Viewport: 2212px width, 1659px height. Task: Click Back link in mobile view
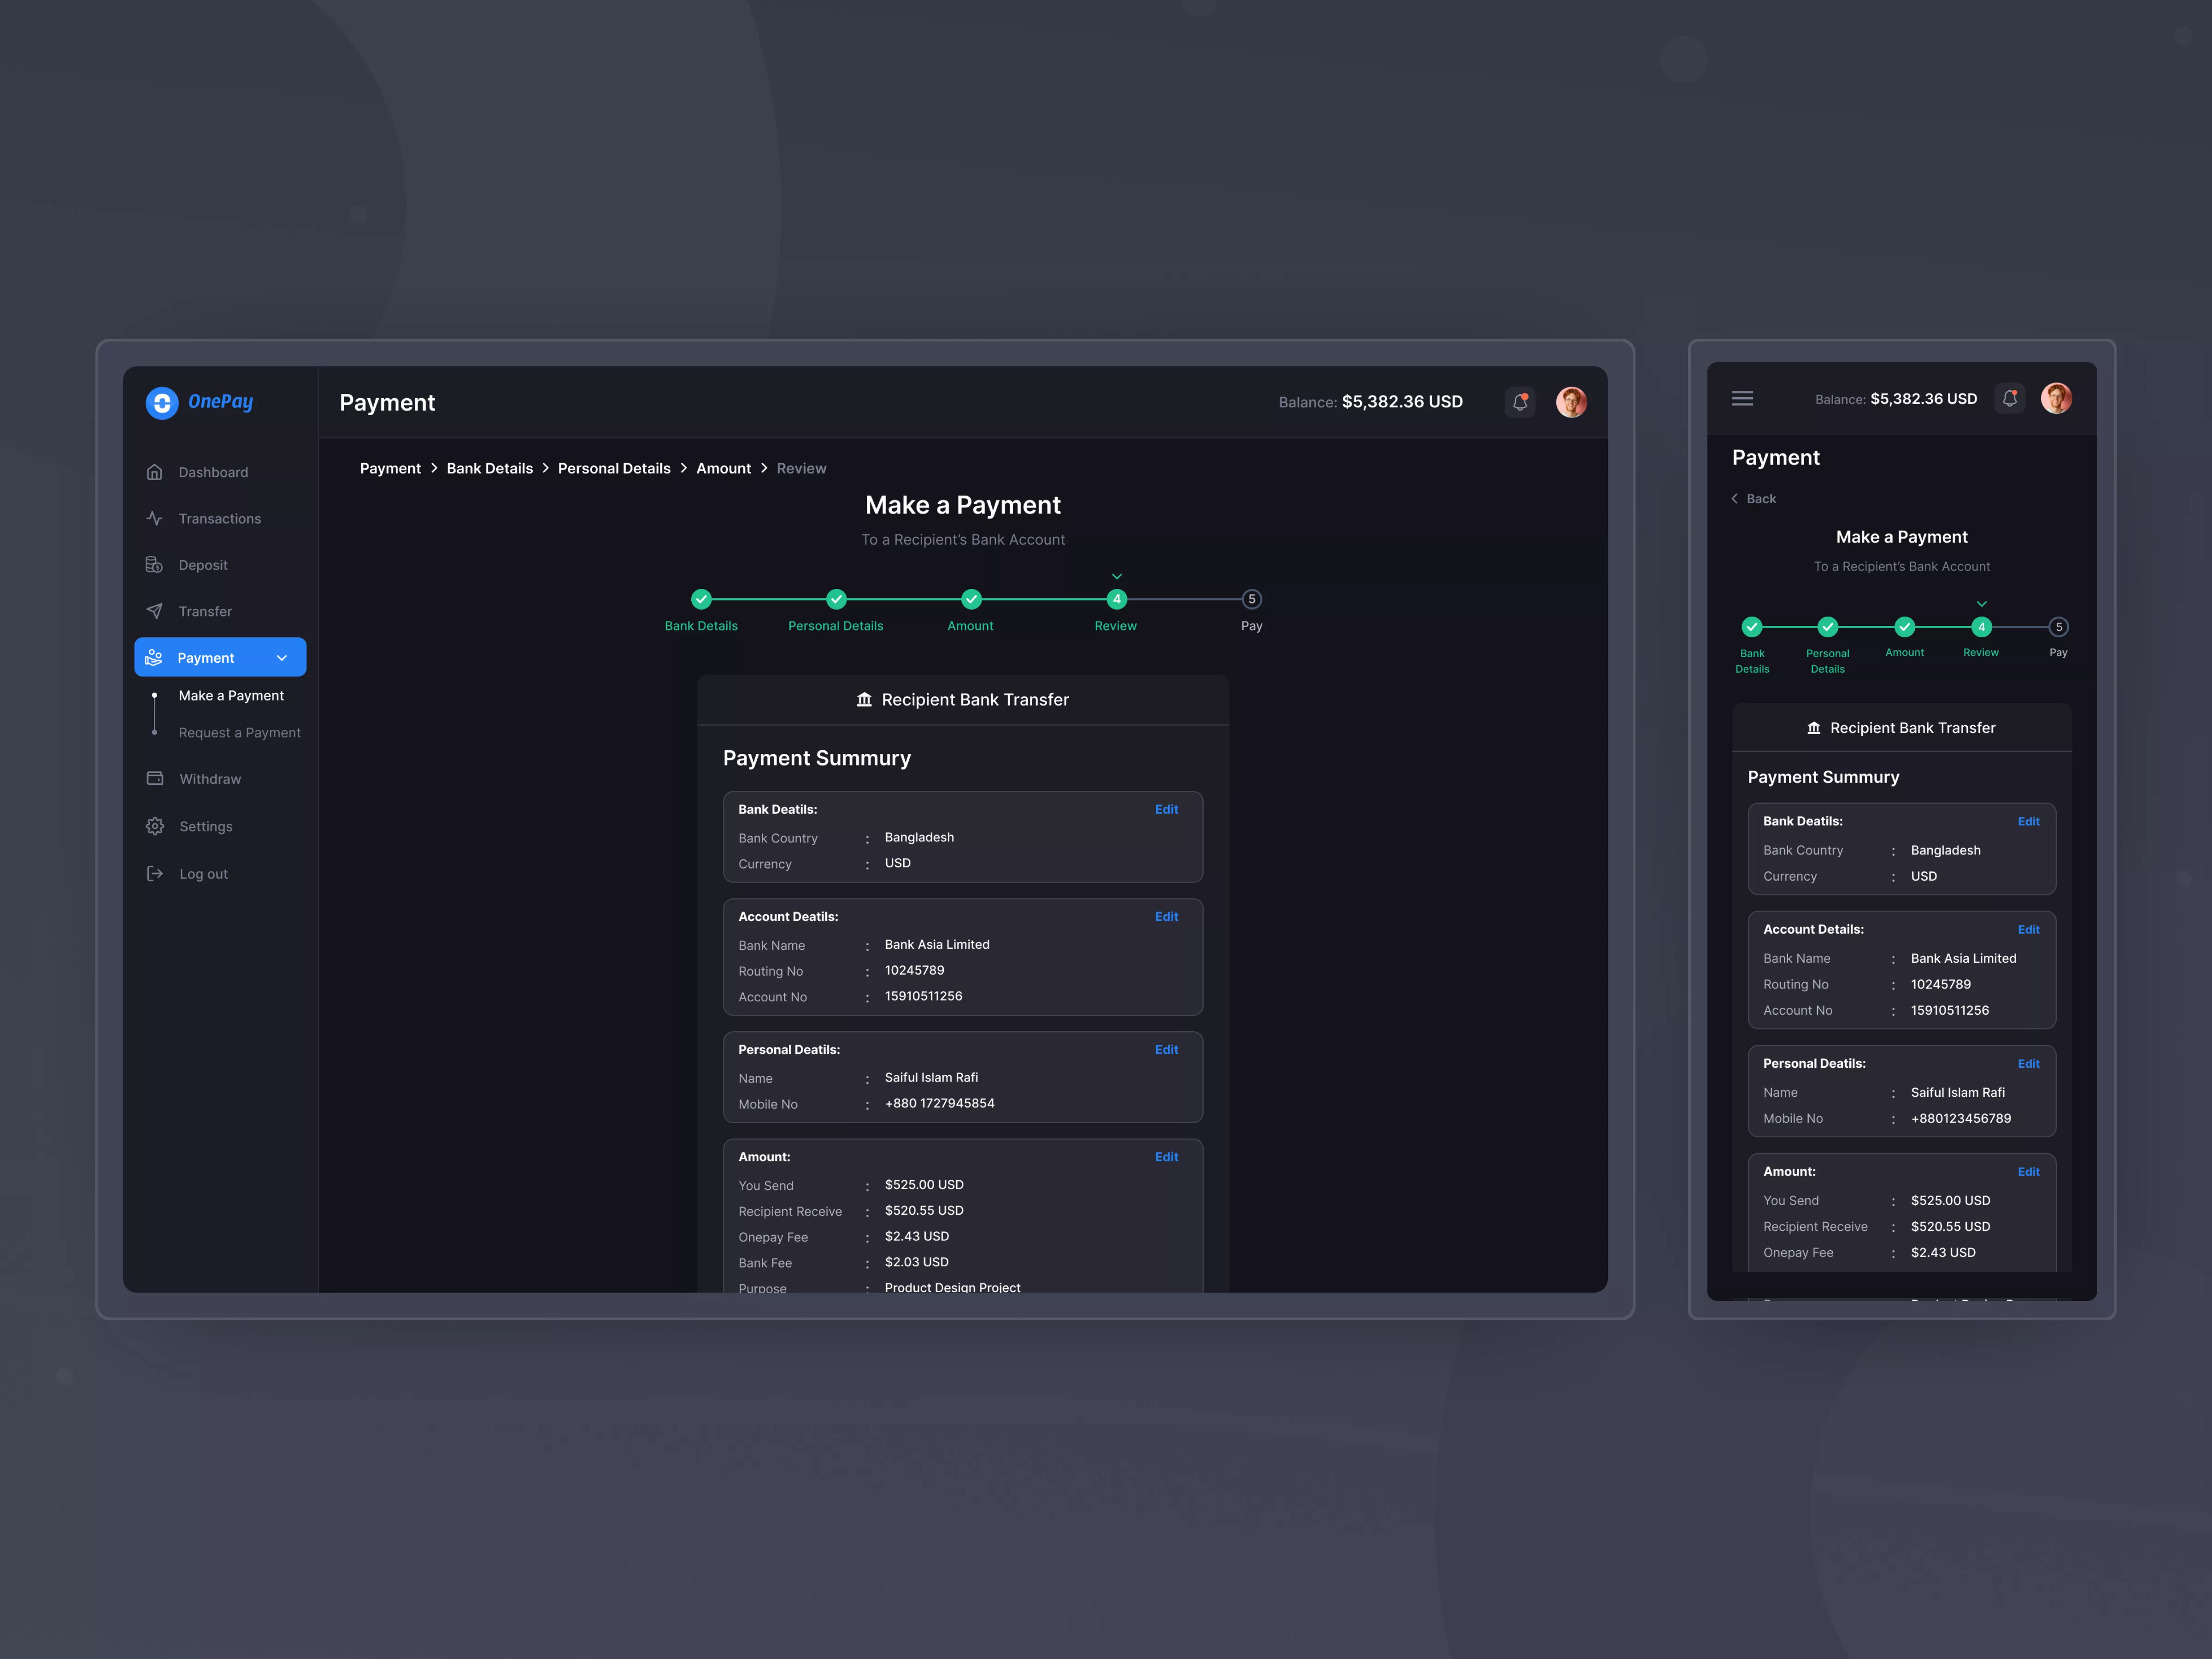(x=1761, y=499)
